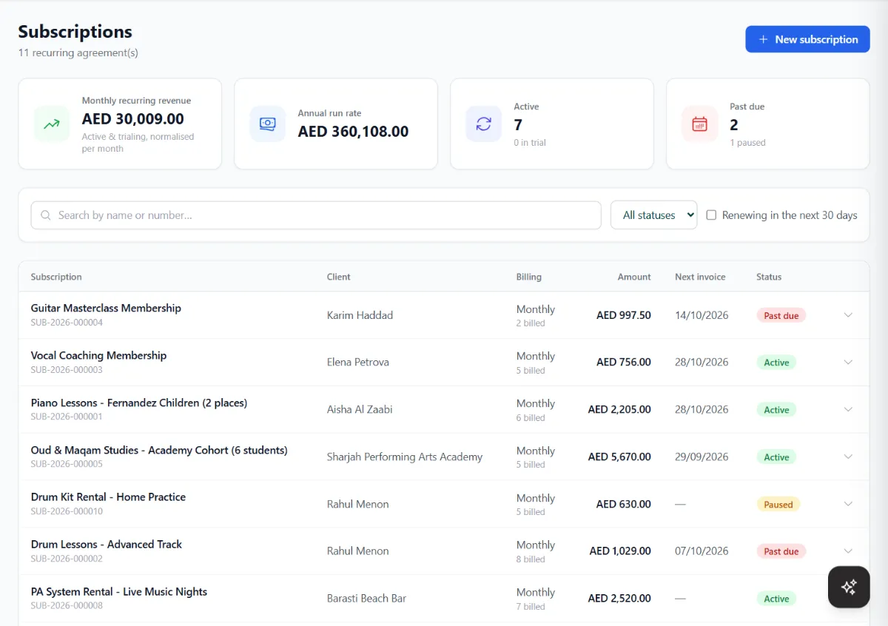The height and width of the screenshot is (626, 888).
Task: Click client Sharjah Performing Arts Academy
Action: tap(405, 457)
